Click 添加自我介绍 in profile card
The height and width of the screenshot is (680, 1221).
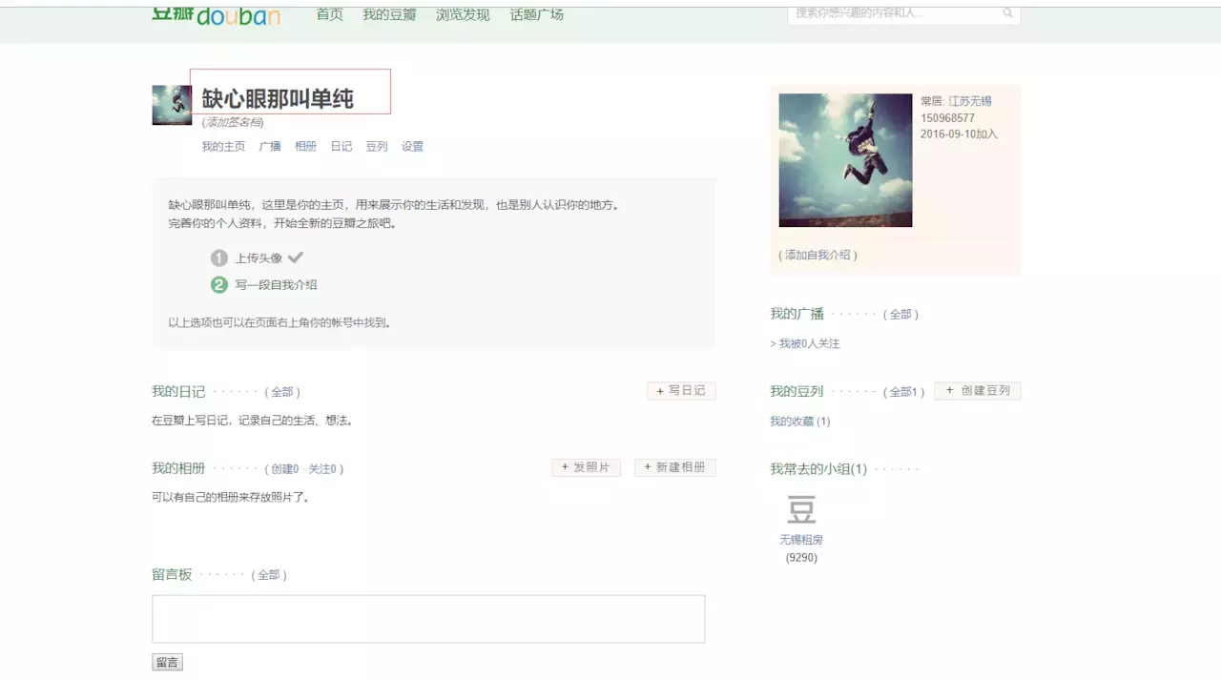point(817,255)
